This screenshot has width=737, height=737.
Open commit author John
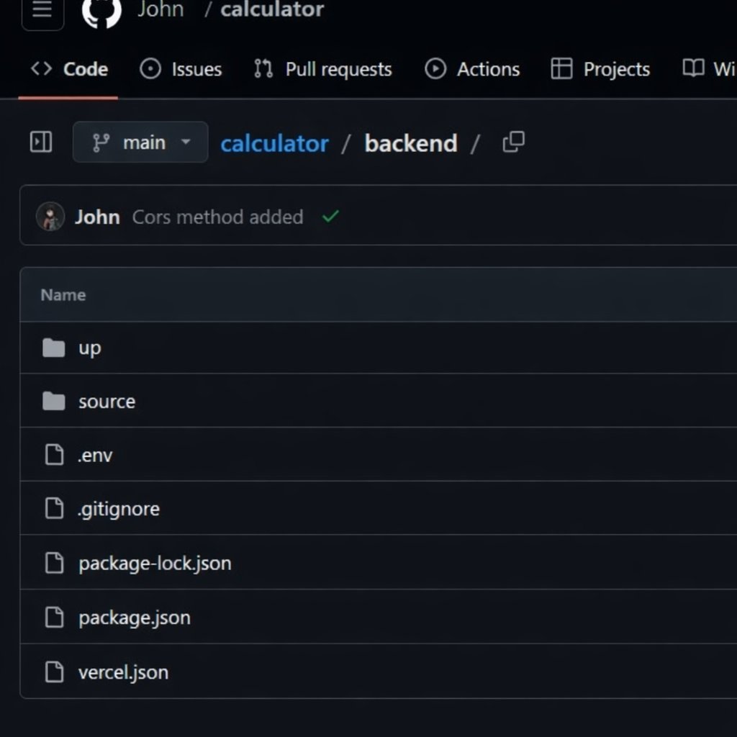(x=97, y=217)
